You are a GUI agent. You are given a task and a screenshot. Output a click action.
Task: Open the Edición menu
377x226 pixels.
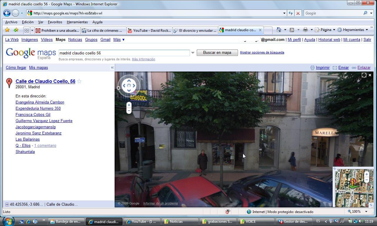(28, 22)
